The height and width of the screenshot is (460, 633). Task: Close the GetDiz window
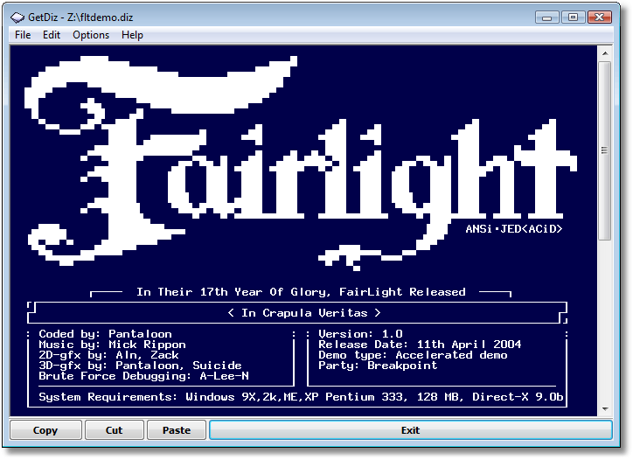[600, 17]
